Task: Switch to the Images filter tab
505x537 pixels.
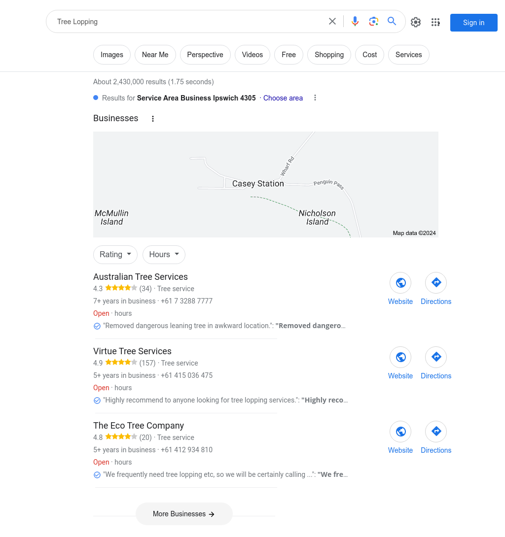Action: click(112, 55)
